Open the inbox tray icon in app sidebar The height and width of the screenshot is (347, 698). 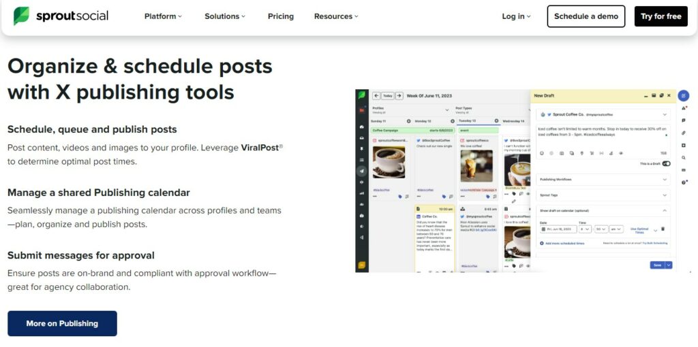[x=362, y=137]
